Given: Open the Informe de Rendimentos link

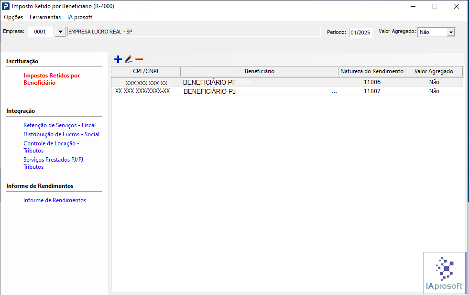Looking at the screenshot, I should tap(55, 200).
